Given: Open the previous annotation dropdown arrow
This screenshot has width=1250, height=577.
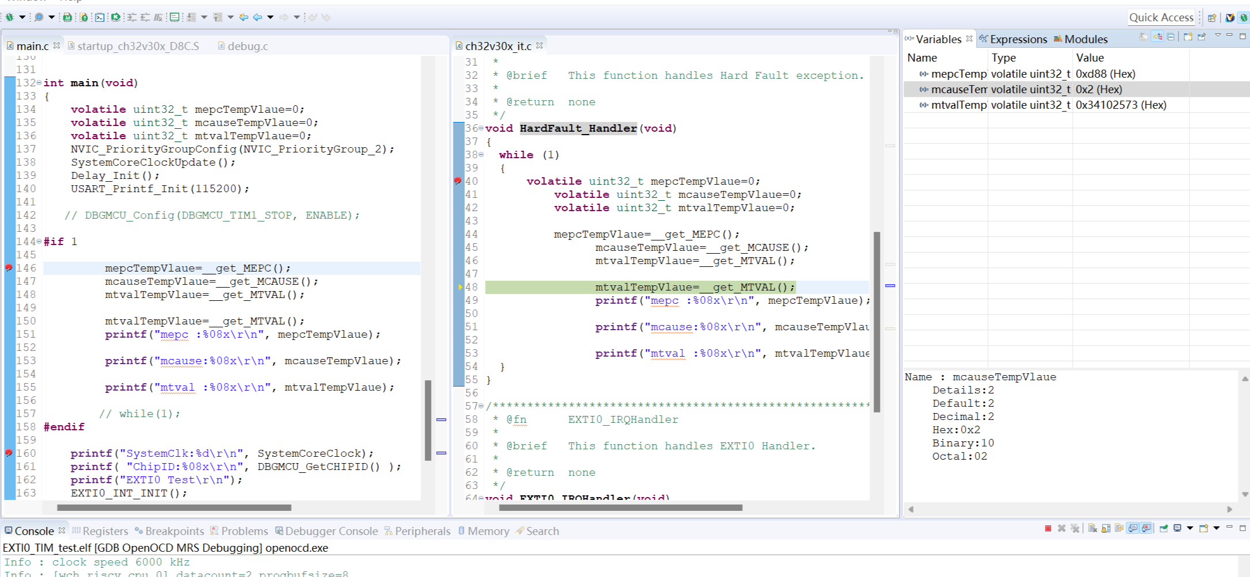Looking at the screenshot, I should point(231,17).
